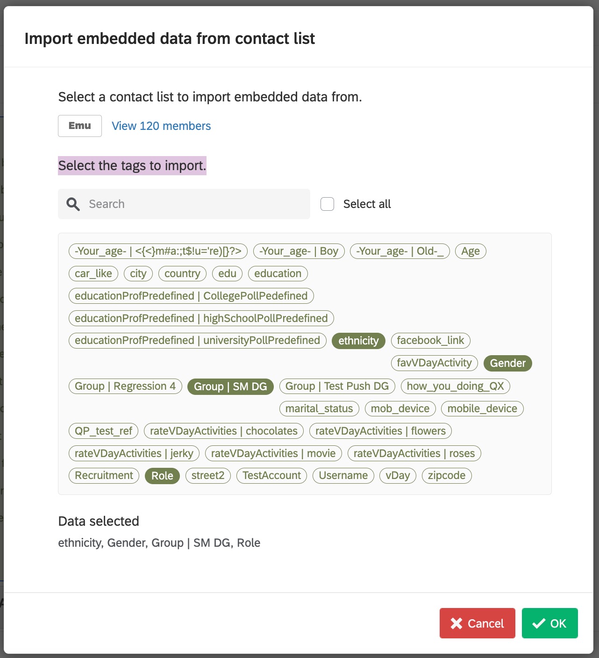The image size is (599, 658).
Task: Enable the Select all checkbox
Action: tap(327, 204)
